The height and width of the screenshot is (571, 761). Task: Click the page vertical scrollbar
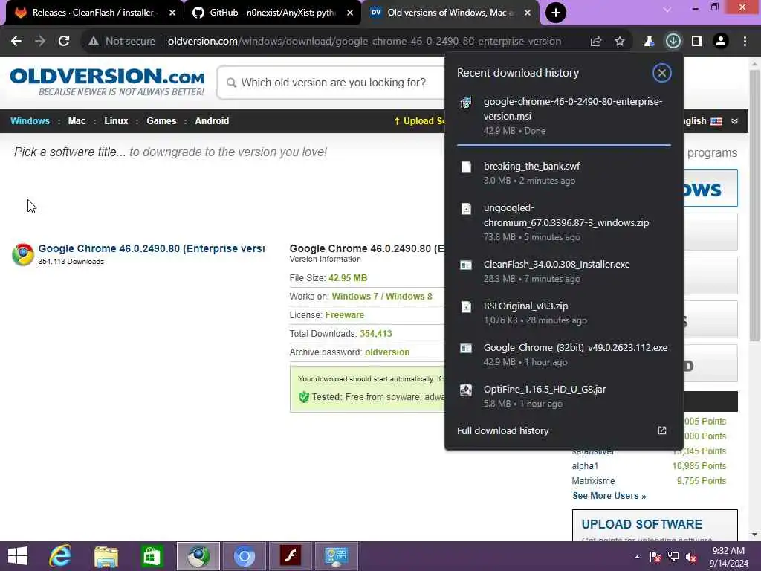click(754, 204)
